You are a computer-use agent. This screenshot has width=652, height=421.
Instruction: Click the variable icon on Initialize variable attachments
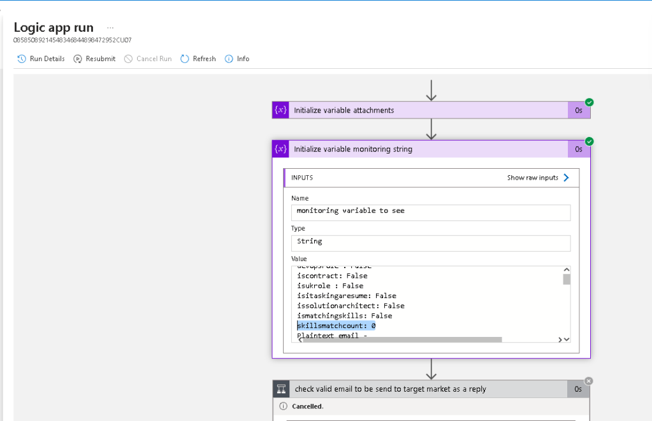click(x=280, y=110)
